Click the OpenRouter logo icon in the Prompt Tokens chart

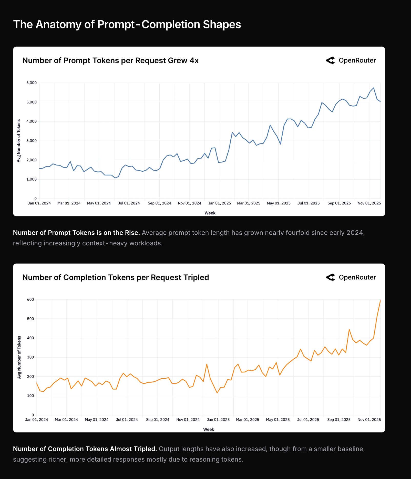coord(331,60)
